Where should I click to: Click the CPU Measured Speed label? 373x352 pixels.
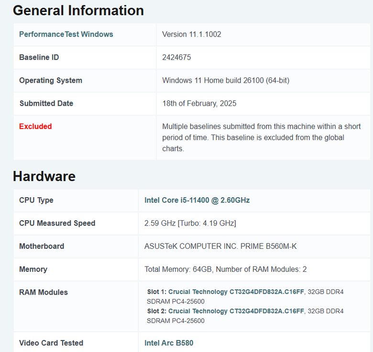(57, 223)
